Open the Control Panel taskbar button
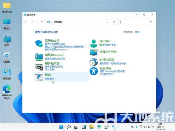The image size is (175, 131). [x=114, y=127]
